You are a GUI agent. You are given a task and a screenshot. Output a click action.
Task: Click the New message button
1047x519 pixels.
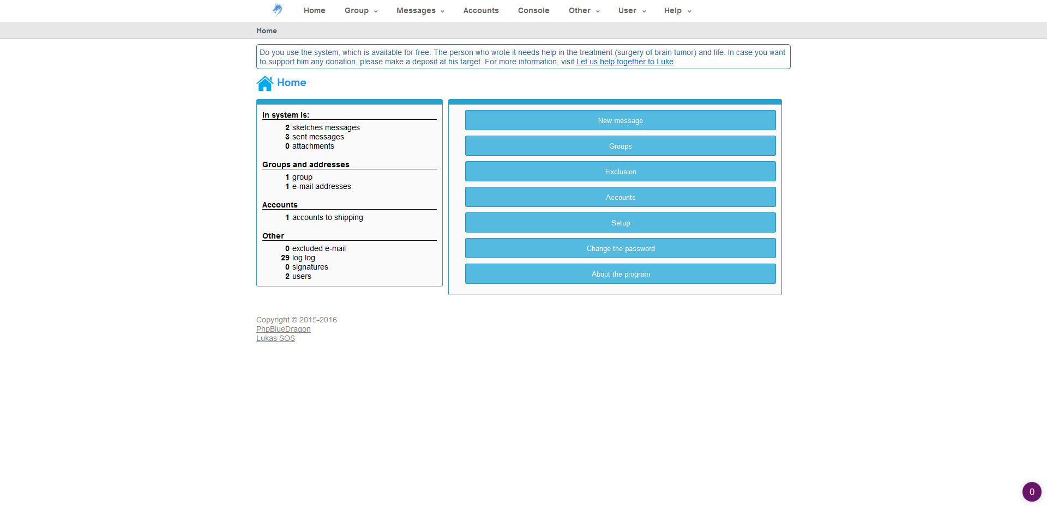(621, 120)
